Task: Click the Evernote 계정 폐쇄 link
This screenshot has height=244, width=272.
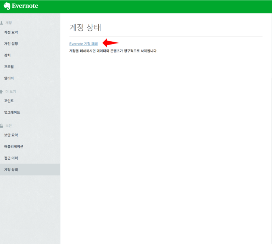Action: [83, 44]
